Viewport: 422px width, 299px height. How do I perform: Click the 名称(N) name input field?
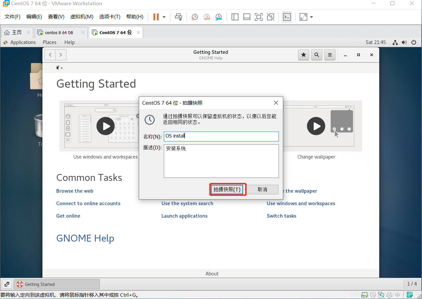[221, 136]
